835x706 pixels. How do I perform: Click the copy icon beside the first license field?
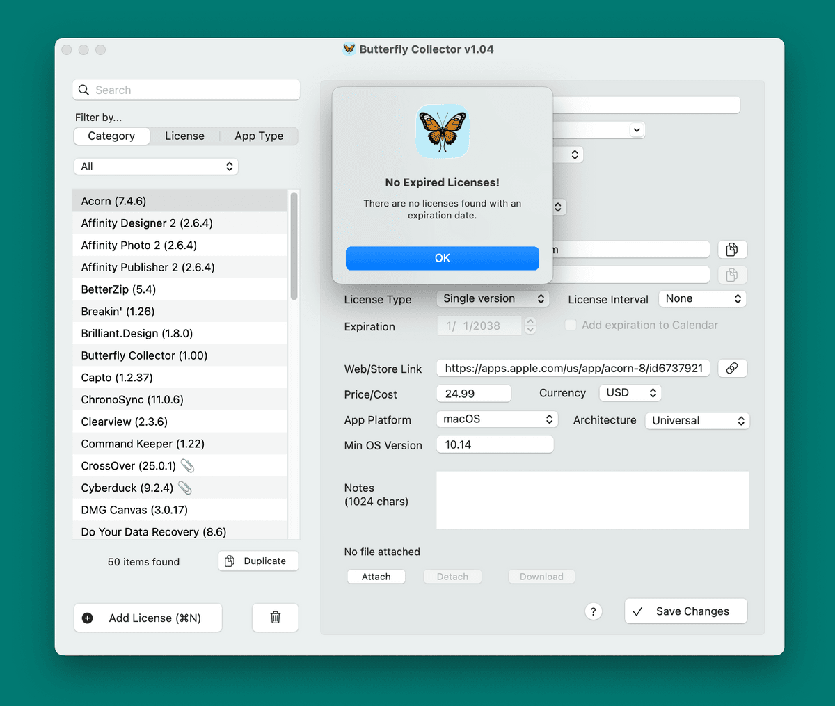pyautogui.click(x=731, y=250)
